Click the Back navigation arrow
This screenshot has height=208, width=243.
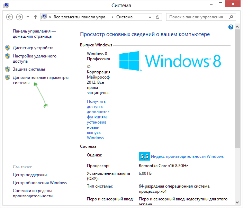click(x=9, y=17)
